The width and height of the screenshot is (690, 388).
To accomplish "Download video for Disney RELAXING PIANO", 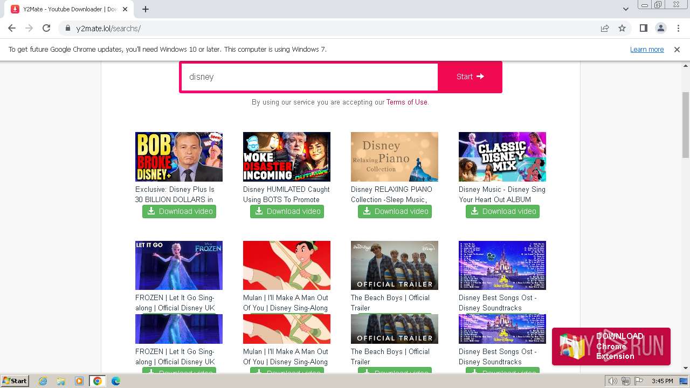I will tap(395, 211).
